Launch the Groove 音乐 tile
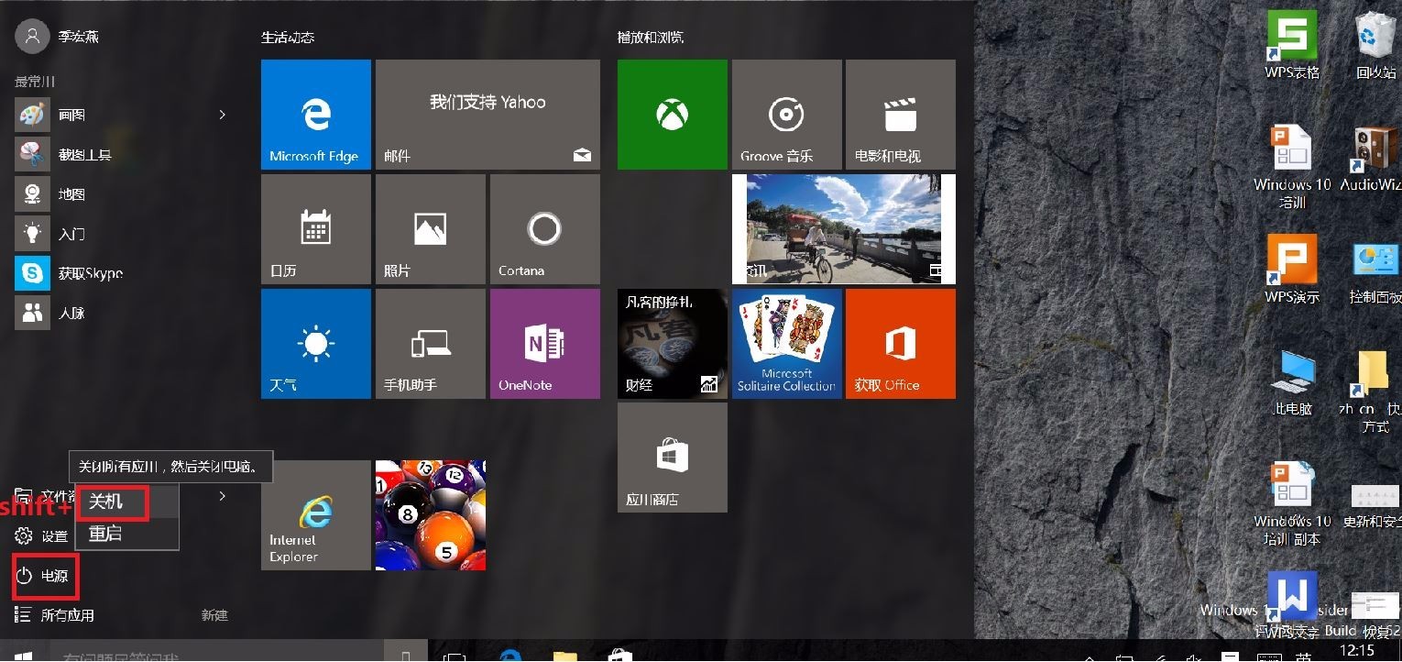1402x662 pixels. pyautogui.click(x=786, y=115)
